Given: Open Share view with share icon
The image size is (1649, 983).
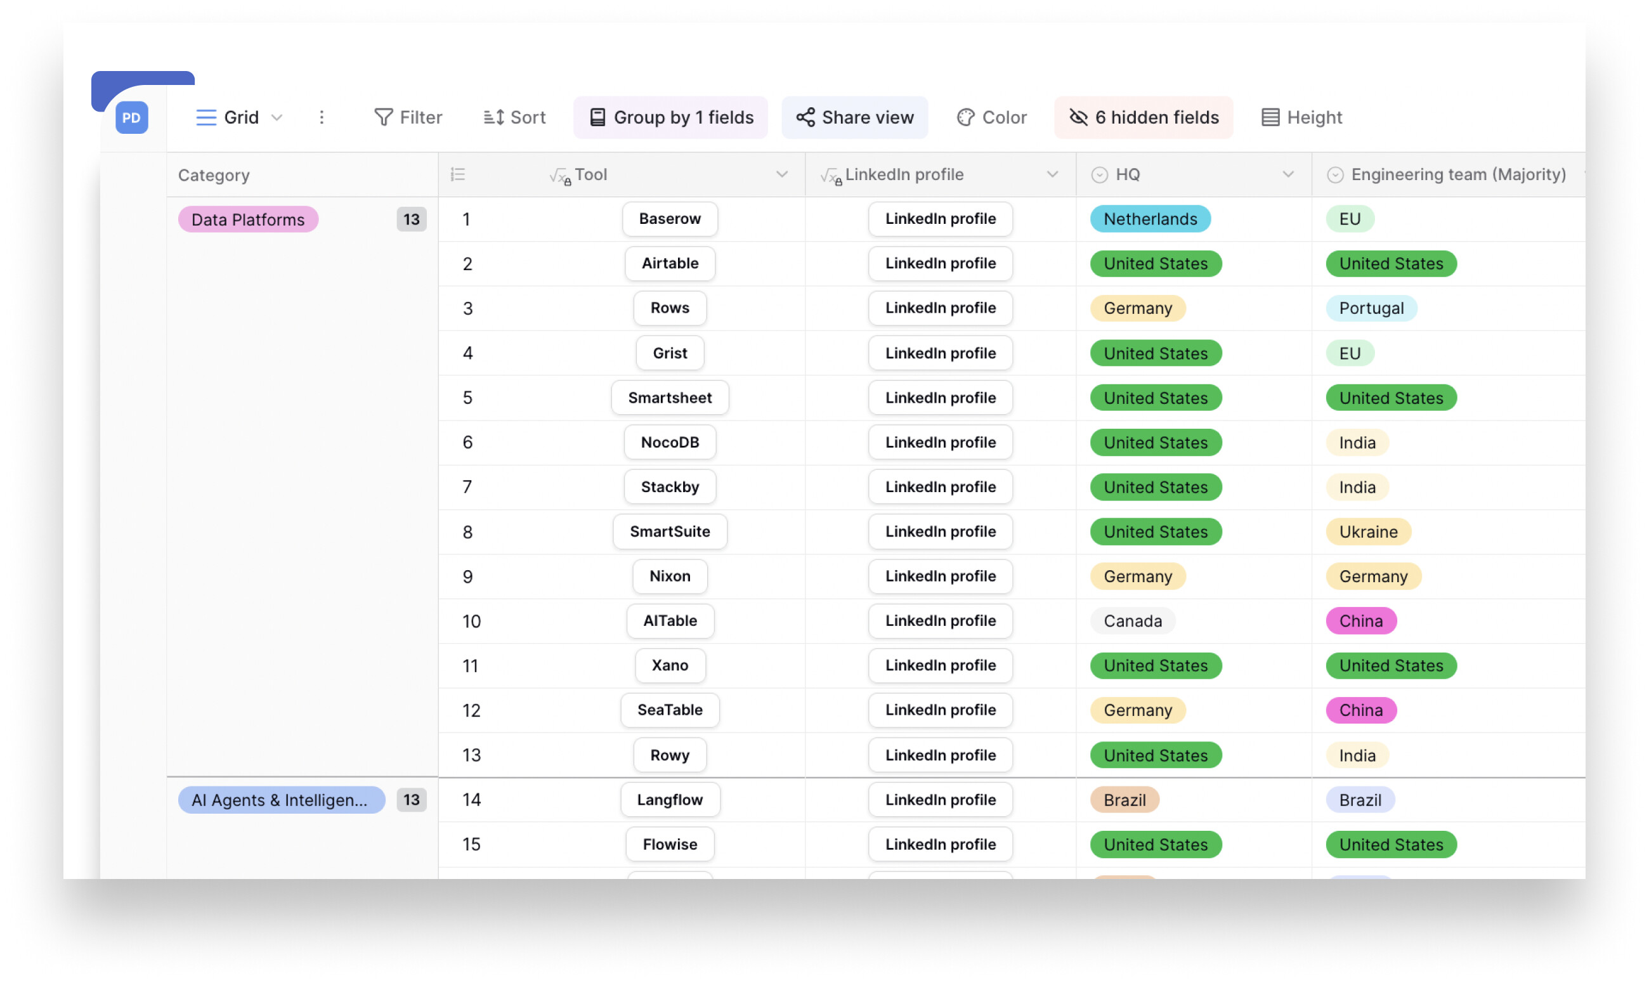Looking at the screenshot, I should click(x=854, y=117).
